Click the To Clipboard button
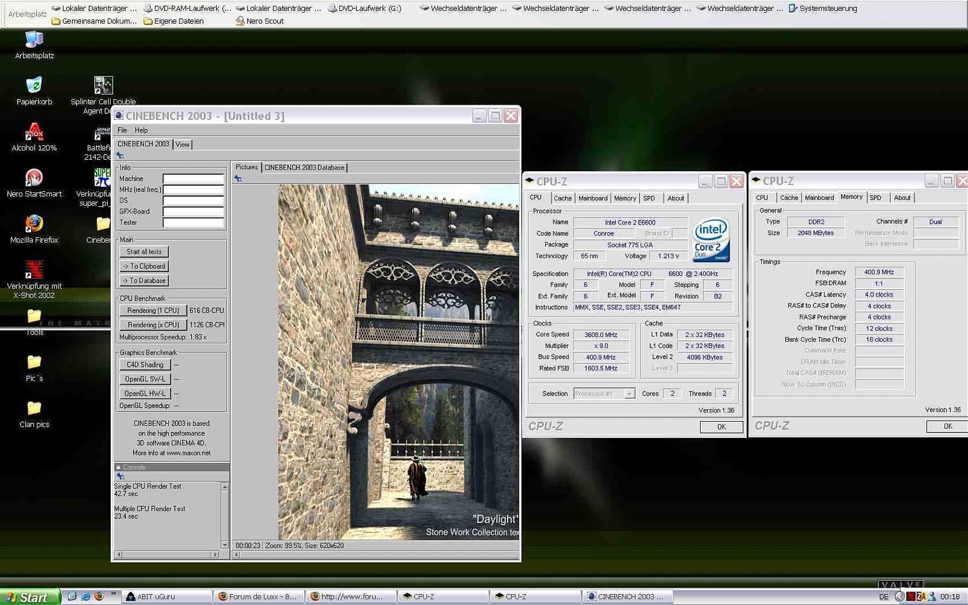Viewport: 968px width, 605px height. pyautogui.click(x=144, y=266)
